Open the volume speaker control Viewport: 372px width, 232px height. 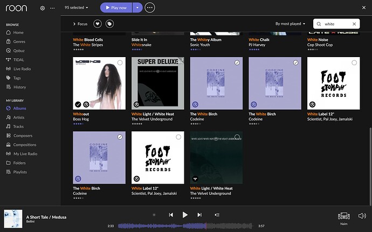[x=362, y=216]
